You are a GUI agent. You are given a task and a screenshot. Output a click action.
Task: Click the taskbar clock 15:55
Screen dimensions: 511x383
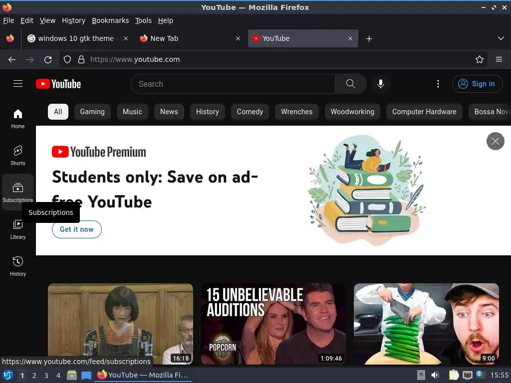tap(499, 375)
